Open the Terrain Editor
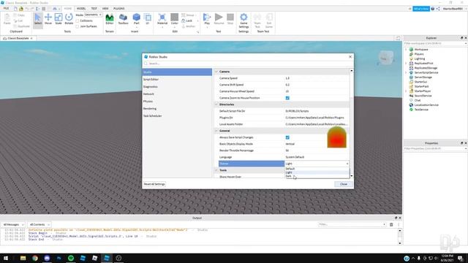The height and width of the screenshot is (263, 468). [110, 19]
